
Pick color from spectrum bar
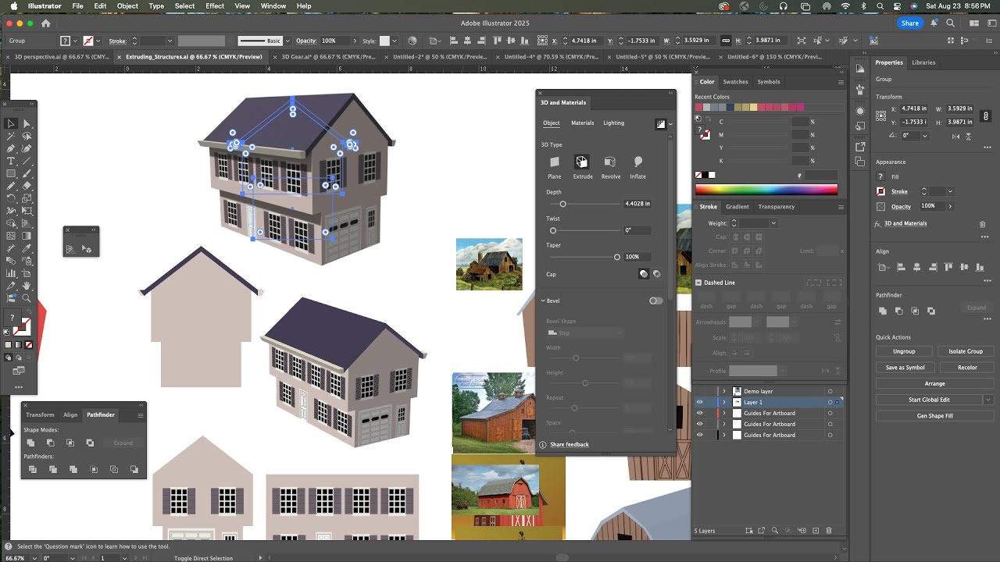click(x=766, y=189)
